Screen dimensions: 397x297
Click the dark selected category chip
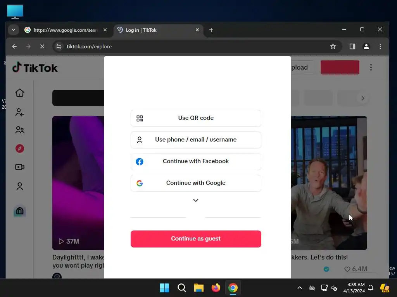click(x=78, y=98)
